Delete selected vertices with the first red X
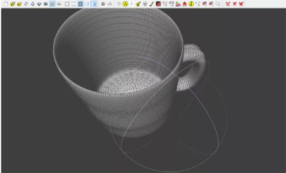Viewport: 286px width, 173px height. pyautogui.click(x=228, y=4)
